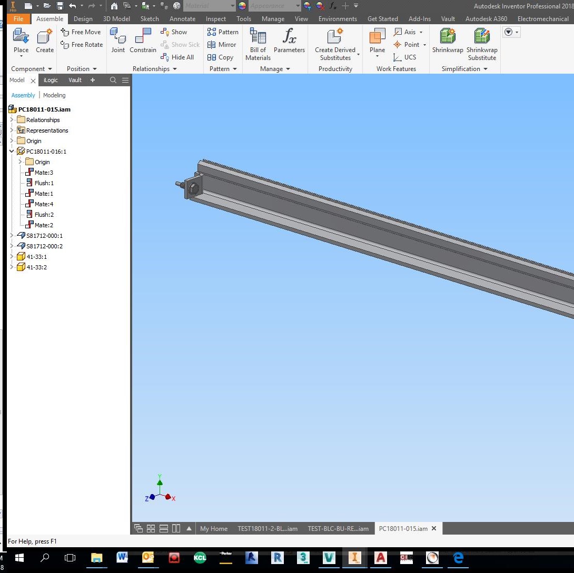Switch to the TEST18011-2-BL document tab
The height and width of the screenshot is (573, 574).
tap(268, 528)
